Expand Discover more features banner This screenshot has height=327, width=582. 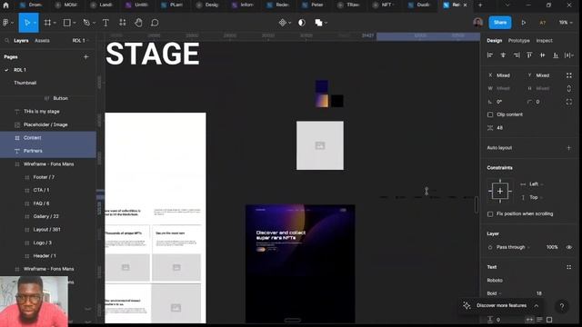coord(537,305)
